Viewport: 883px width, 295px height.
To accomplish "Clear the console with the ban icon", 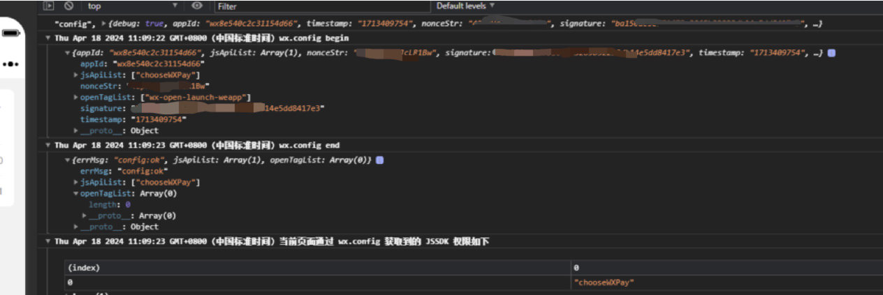I will pyautogui.click(x=68, y=6).
